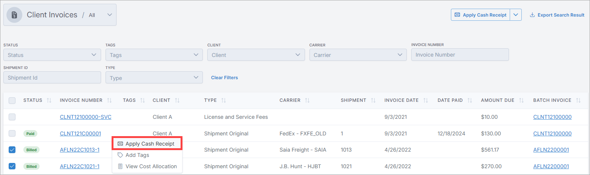Sort by Tags column arrows
The width and height of the screenshot is (590, 175).
[x=143, y=100]
